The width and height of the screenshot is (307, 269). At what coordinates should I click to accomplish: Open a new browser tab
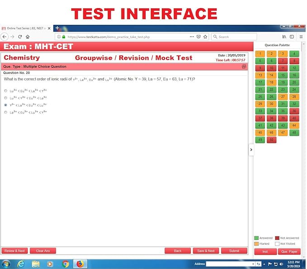[57, 28]
